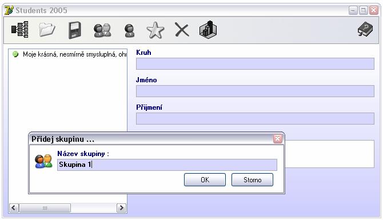Open a file with the folder icon
383x220 pixels.
pos(47,30)
